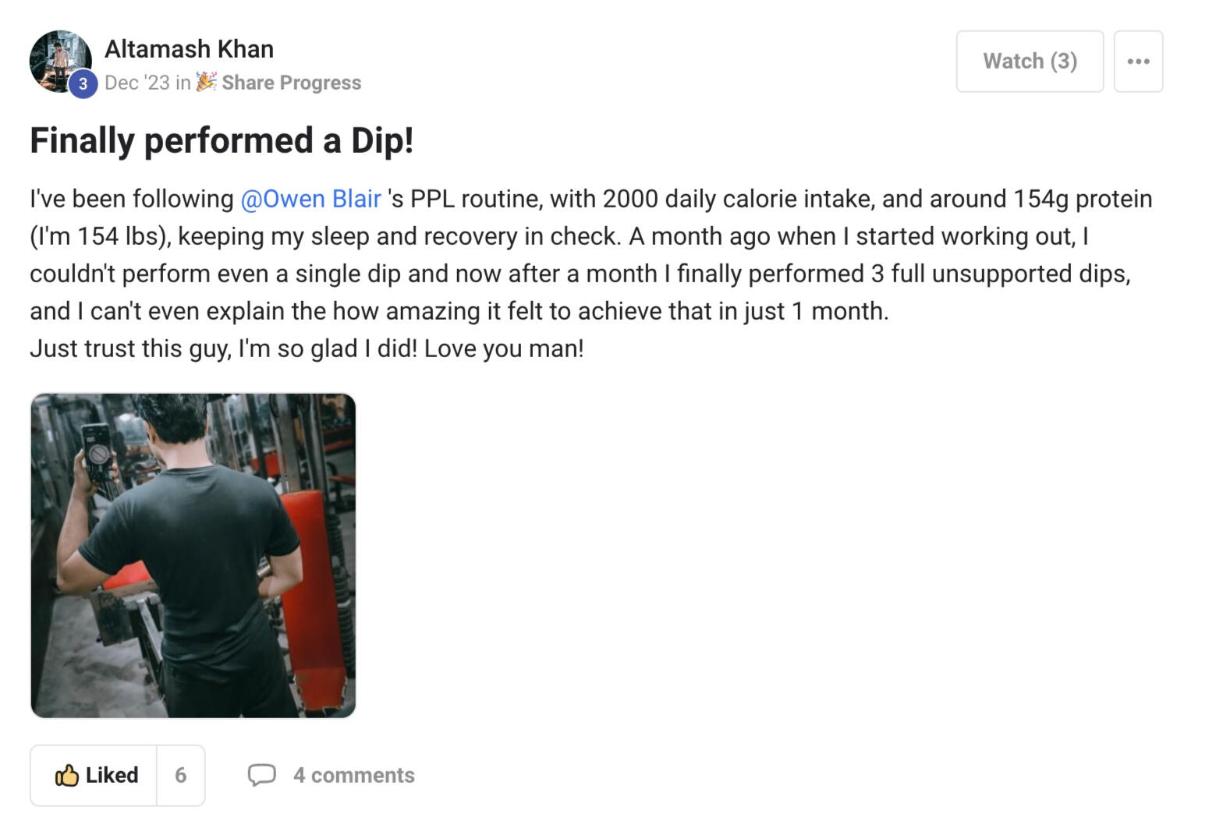Click the phone shown in the gym photo
Image resolution: width=1209 pixels, height=828 pixels.
pyautogui.click(x=97, y=451)
